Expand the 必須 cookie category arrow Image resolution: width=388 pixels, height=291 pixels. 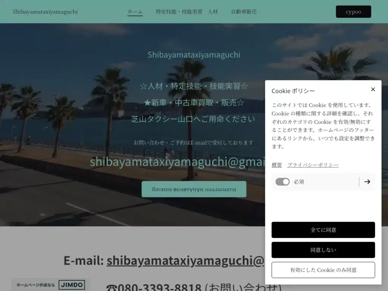pyautogui.click(x=367, y=181)
